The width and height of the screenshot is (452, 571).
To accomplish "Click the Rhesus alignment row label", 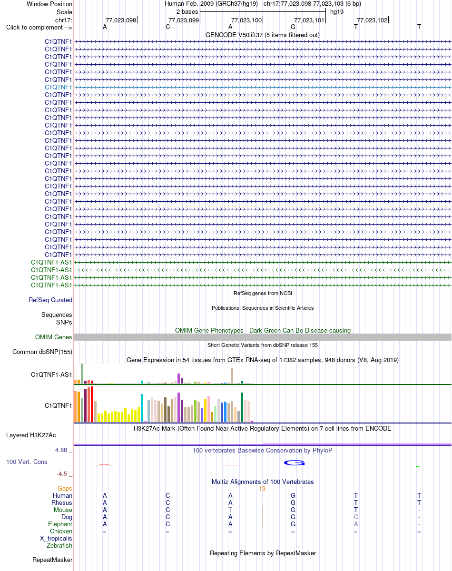I will [x=62, y=503].
